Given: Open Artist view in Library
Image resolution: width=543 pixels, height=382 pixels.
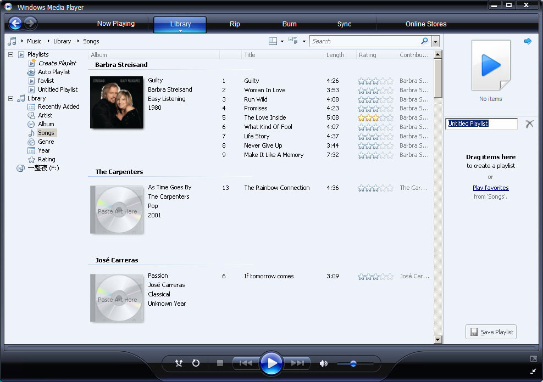Looking at the screenshot, I should (45, 115).
